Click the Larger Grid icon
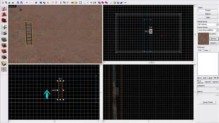The image size is (219, 123). click(x=13, y=2)
